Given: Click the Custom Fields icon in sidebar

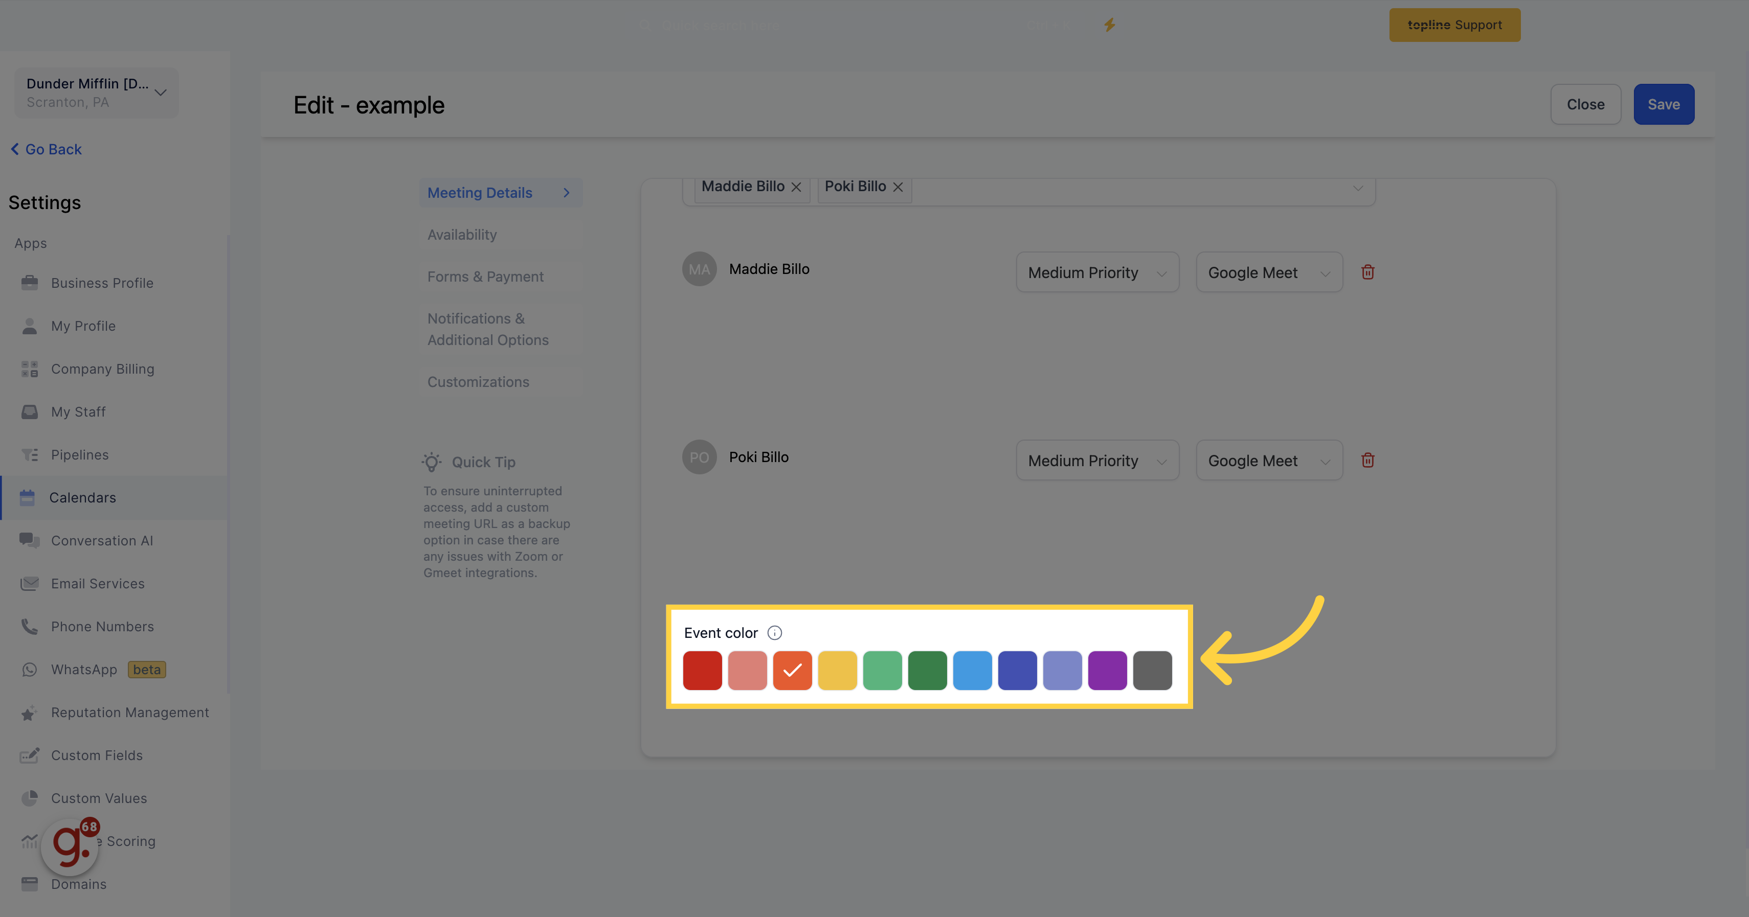Looking at the screenshot, I should click(x=30, y=754).
